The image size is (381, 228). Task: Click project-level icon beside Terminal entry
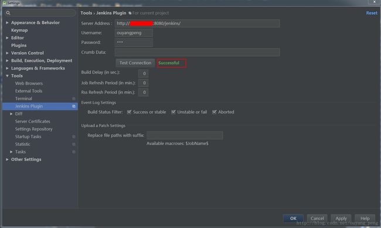coord(74,99)
